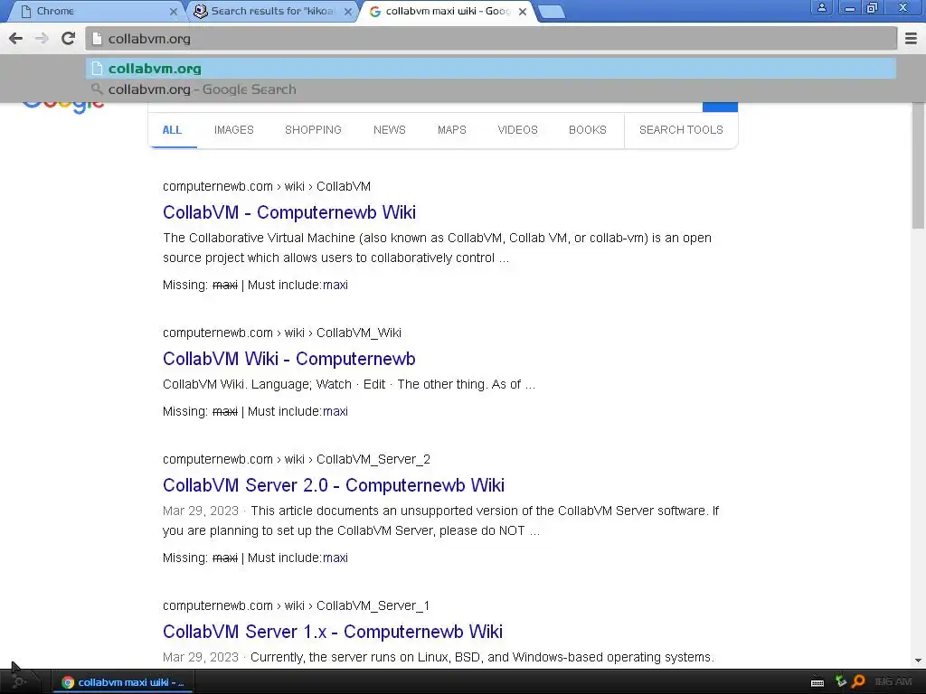Open a new tab button
Screen dimensions: 926x694
[x=552, y=12]
